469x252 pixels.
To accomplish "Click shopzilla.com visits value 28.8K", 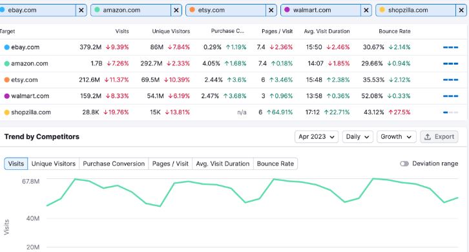I will (90, 112).
